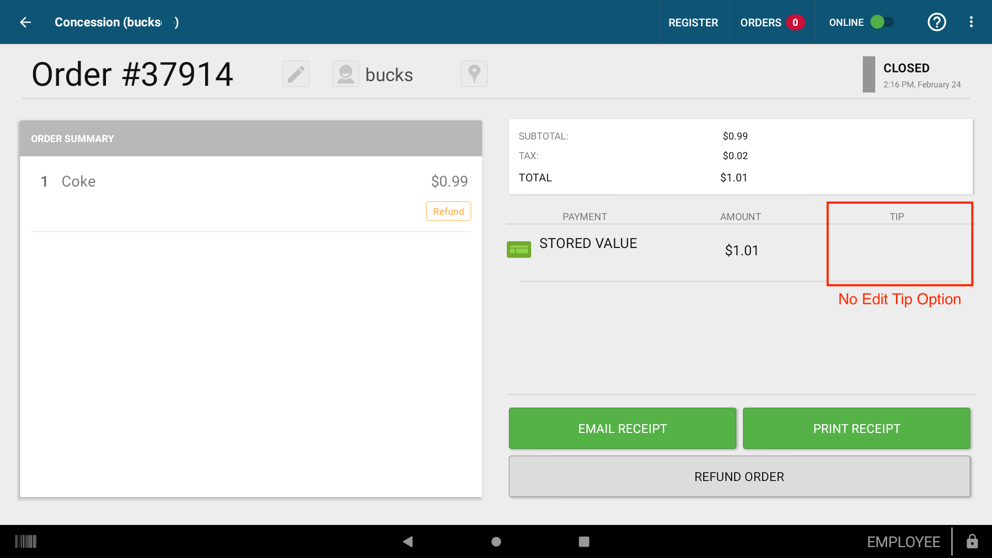Click the TIP column header

pos(897,216)
